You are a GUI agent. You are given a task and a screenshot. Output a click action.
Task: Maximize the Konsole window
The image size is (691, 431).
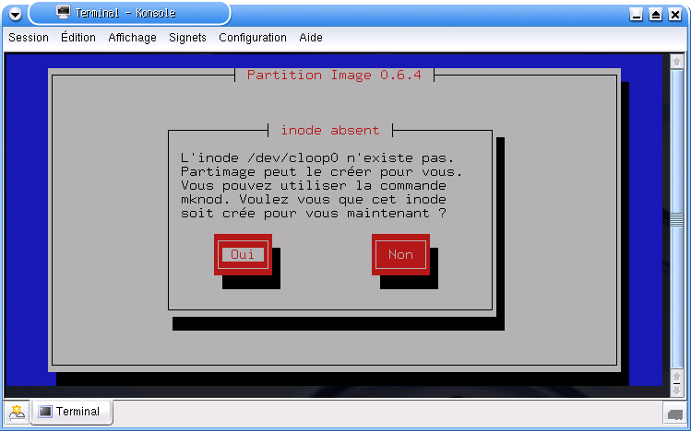(655, 15)
